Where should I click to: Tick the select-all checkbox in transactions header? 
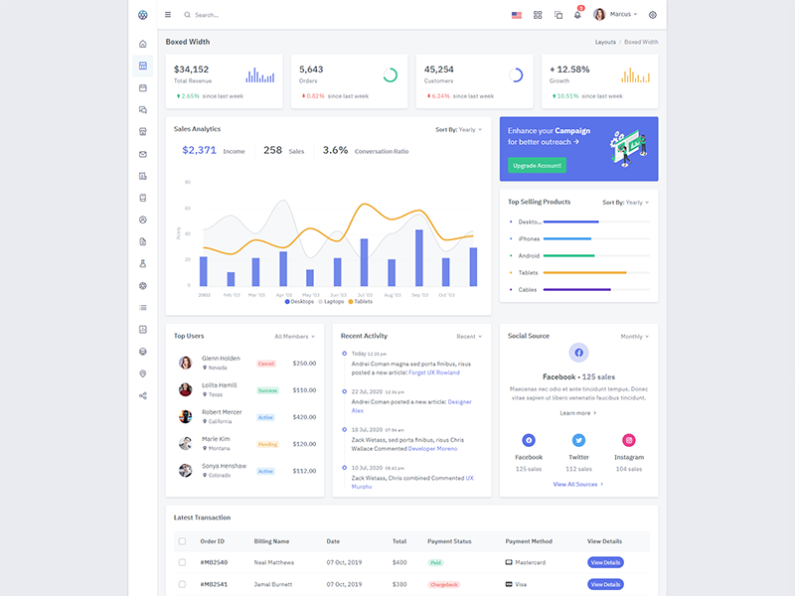pyautogui.click(x=182, y=541)
